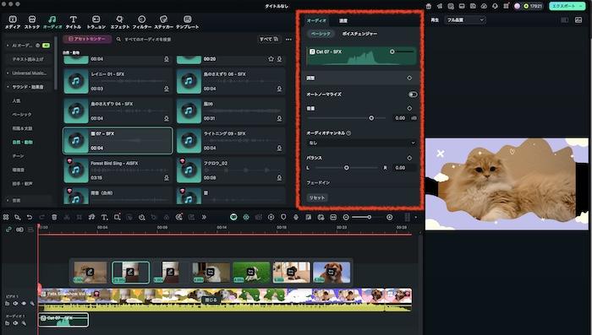Open the timeline layout dropdown at toolbar end
This screenshot has height=335, width=592.
(416, 217)
